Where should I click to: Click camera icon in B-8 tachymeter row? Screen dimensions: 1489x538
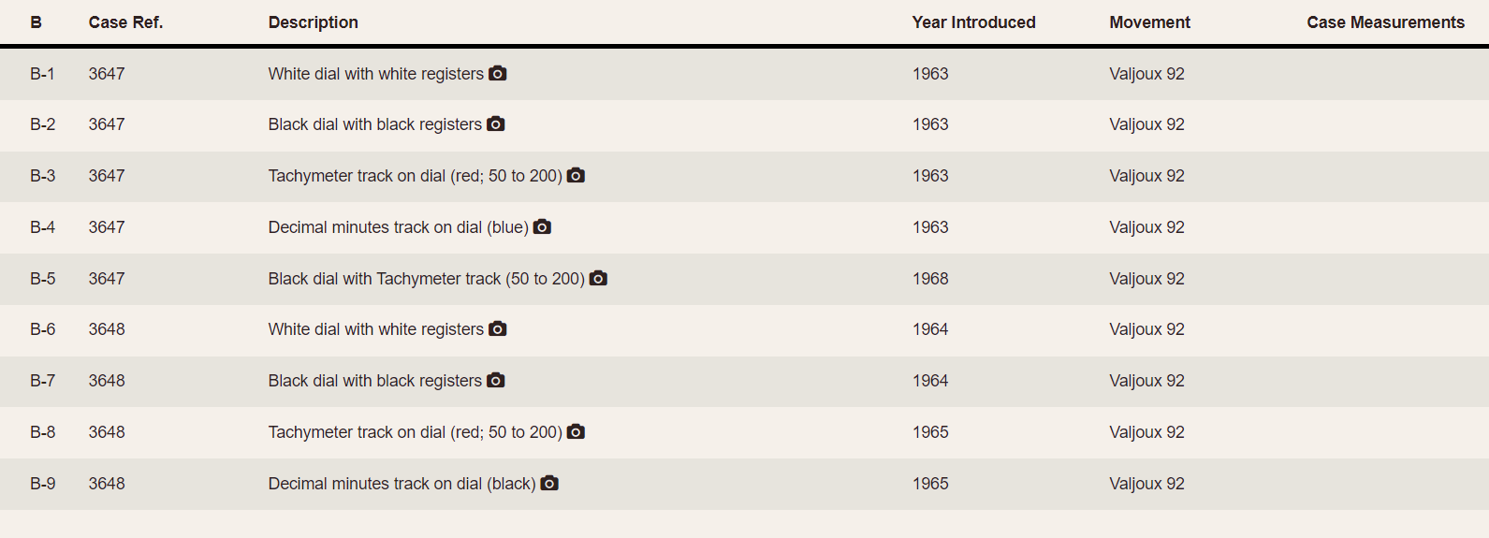577,431
